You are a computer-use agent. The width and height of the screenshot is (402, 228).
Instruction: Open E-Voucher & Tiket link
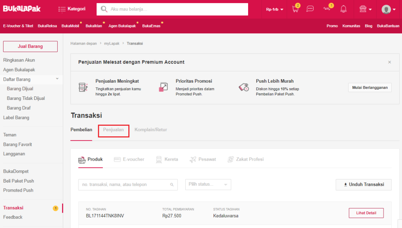pos(18,26)
